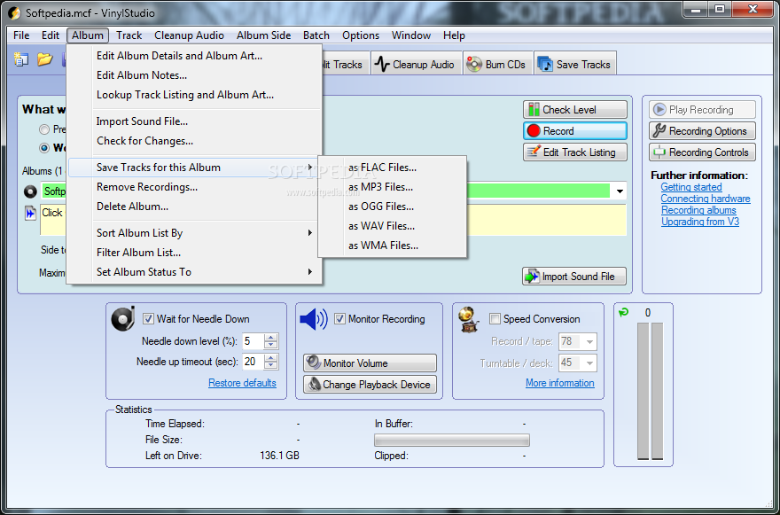Expand the Set Album Status To submenu

(x=194, y=272)
